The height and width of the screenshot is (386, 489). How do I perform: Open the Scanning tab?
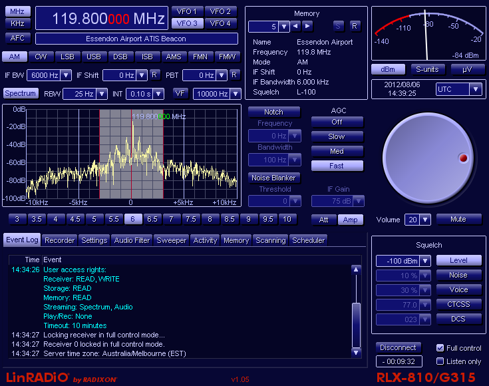click(x=271, y=240)
